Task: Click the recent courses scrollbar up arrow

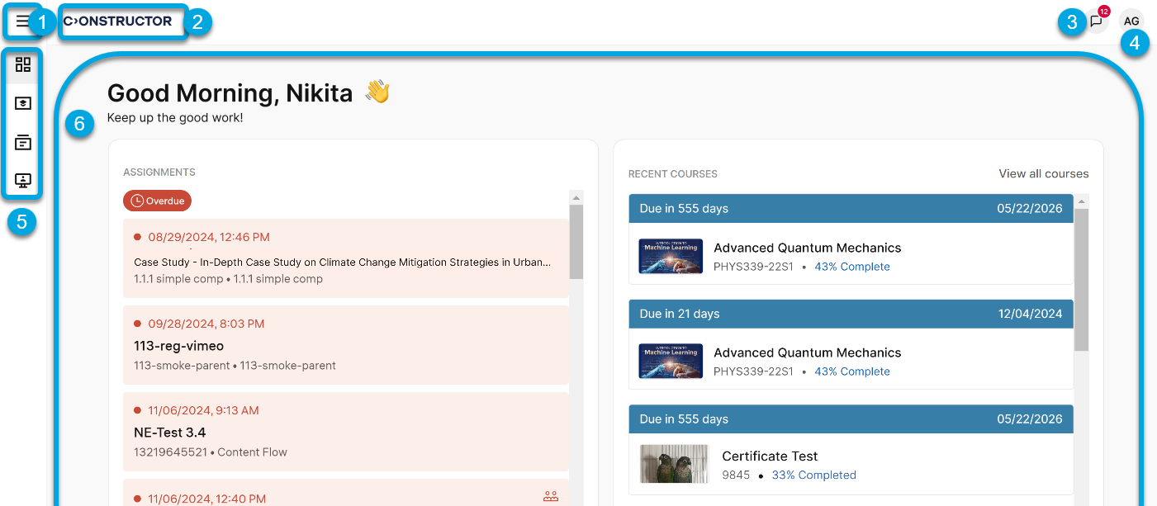Action: coord(1081,201)
